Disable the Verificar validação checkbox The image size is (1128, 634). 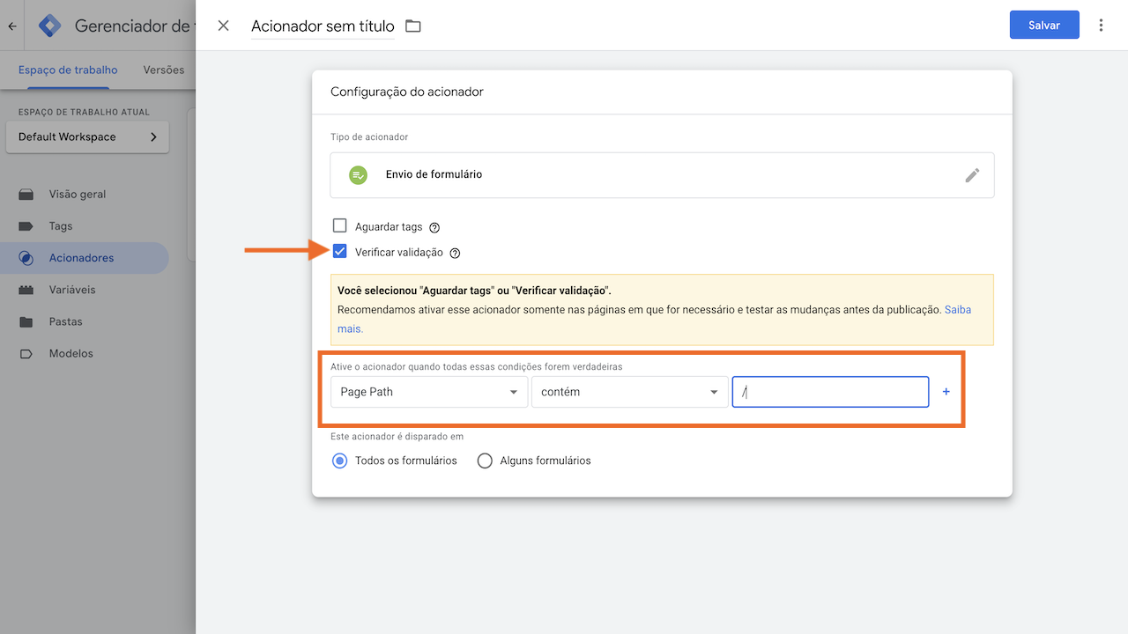click(339, 252)
